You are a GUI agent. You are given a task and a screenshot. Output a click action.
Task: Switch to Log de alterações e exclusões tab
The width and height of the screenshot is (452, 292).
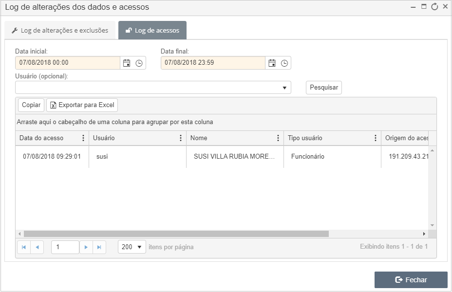click(60, 30)
